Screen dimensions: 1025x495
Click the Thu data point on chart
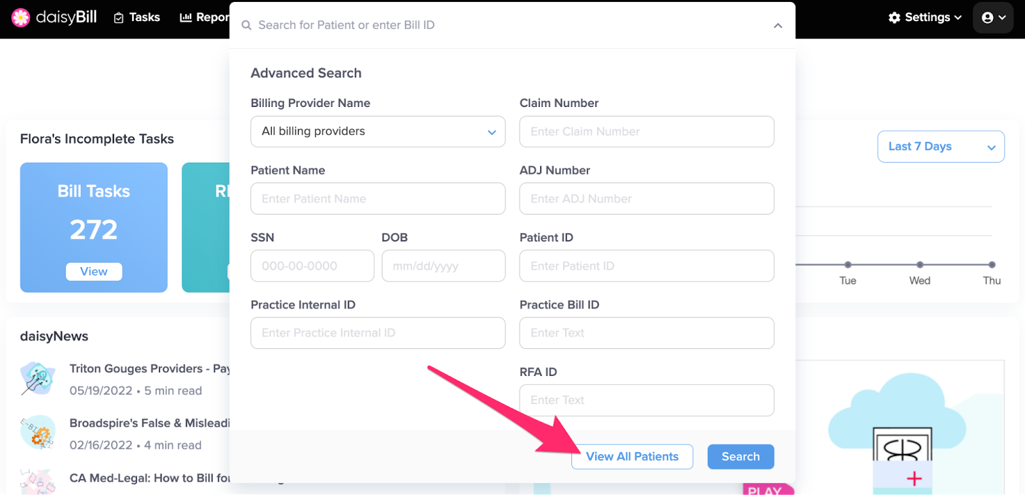992,264
